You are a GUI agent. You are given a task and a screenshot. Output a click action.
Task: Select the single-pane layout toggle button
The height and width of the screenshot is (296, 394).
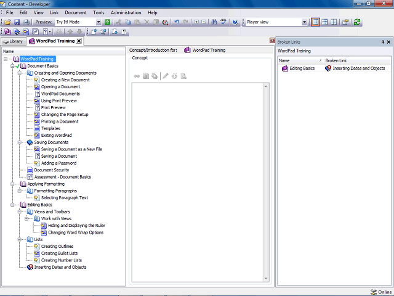pyautogui.click(x=315, y=22)
